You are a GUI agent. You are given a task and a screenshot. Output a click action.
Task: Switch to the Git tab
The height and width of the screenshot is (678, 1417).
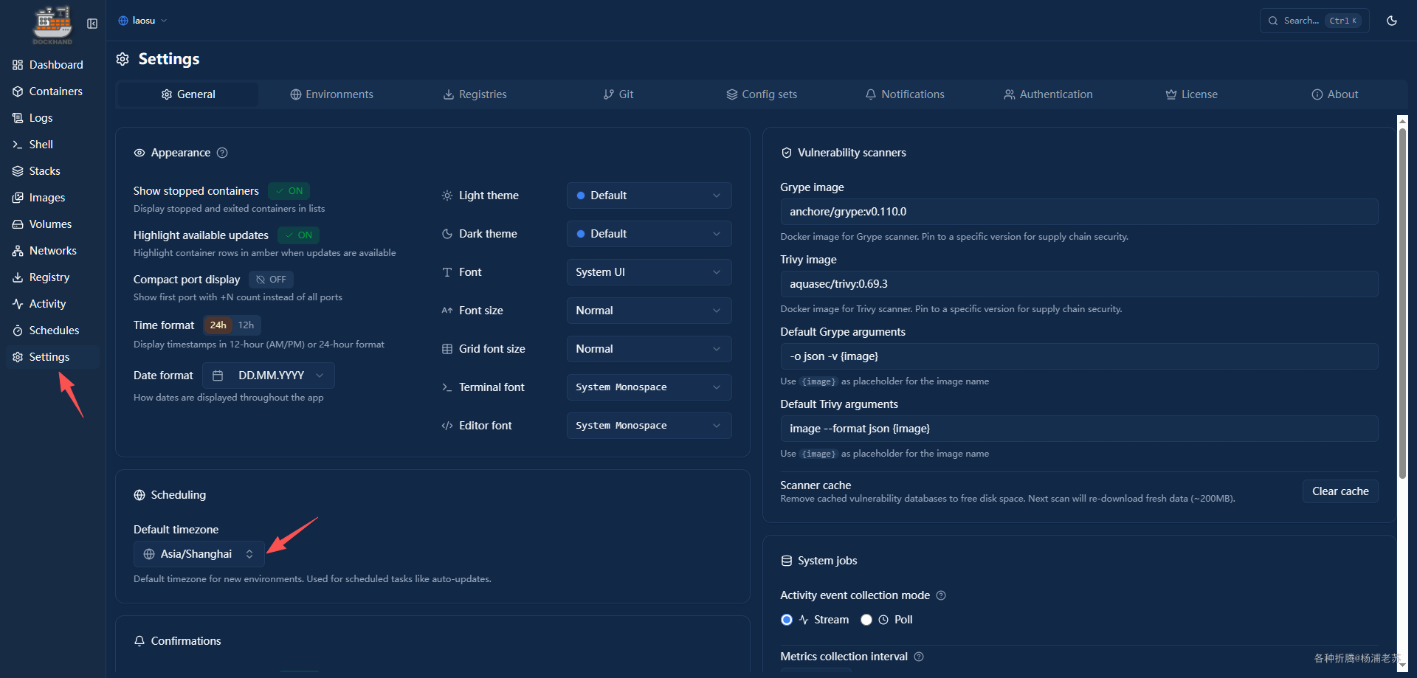pyautogui.click(x=618, y=94)
